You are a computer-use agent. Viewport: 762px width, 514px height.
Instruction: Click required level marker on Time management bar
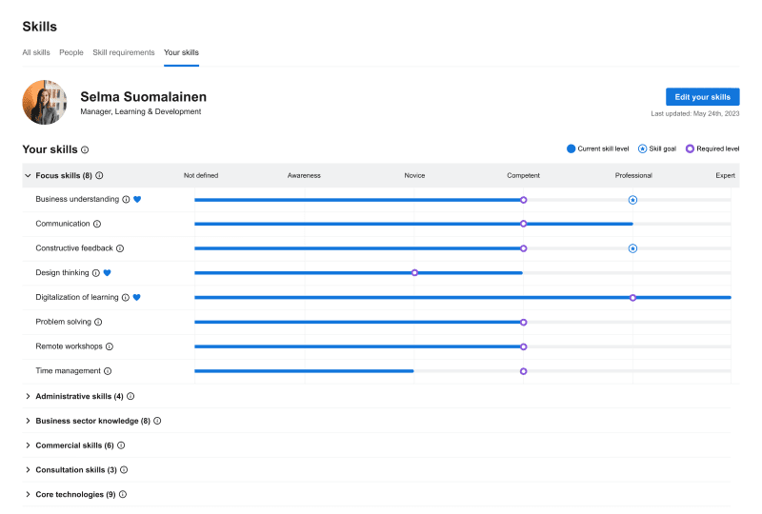coord(523,371)
